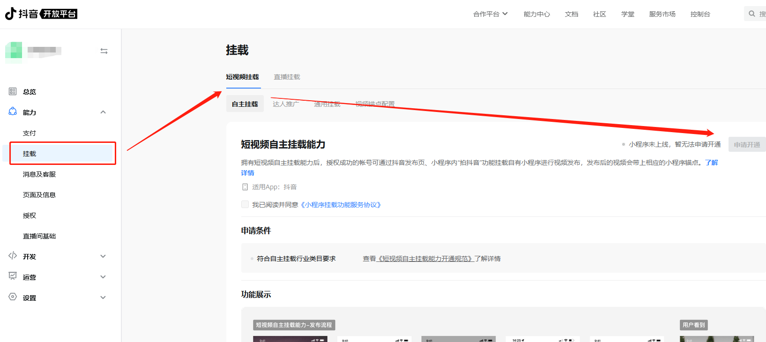The image size is (766, 342).
Task: Click the 功能展示 heading
Action: tap(256, 294)
